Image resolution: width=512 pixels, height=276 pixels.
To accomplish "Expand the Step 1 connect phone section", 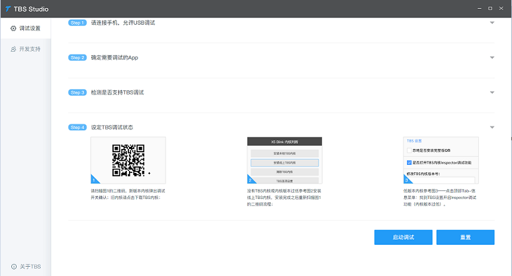I will pos(491,23).
